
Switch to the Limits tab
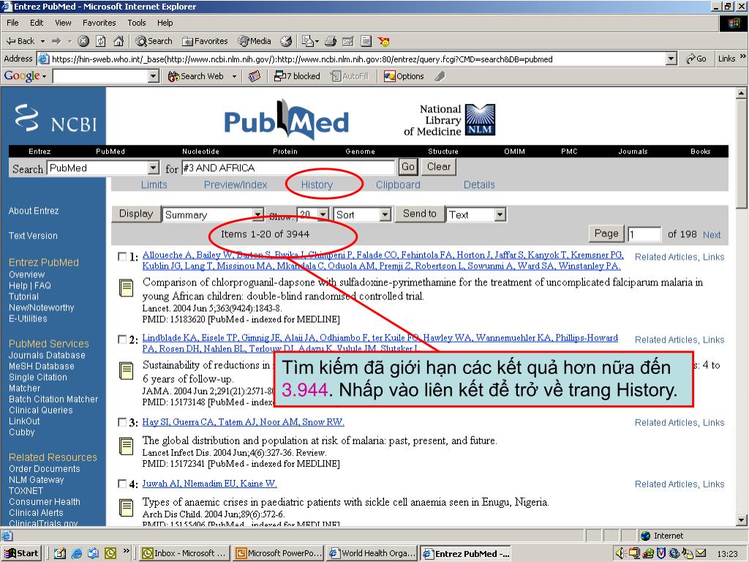point(154,185)
